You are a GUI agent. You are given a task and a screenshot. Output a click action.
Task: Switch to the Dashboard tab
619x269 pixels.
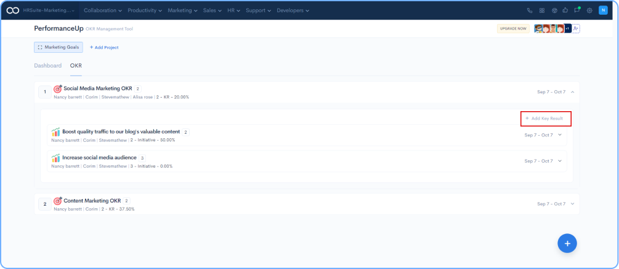coord(47,66)
